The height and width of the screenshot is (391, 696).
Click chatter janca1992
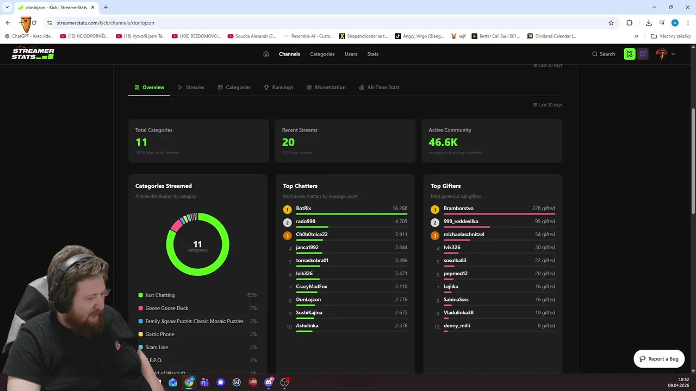307,248
